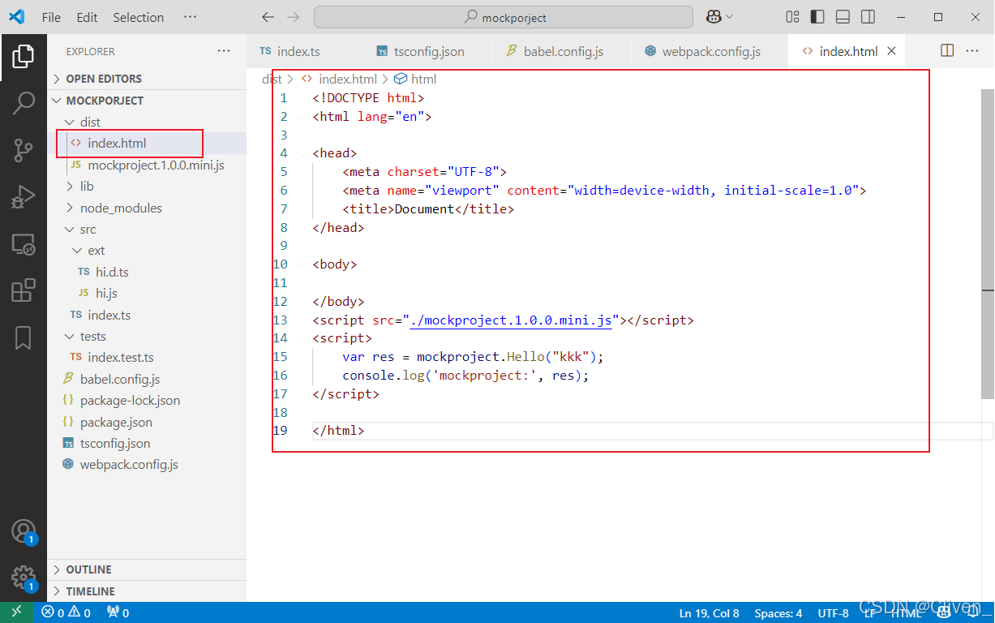Toggle the bottom Panel visibility

coord(843,17)
